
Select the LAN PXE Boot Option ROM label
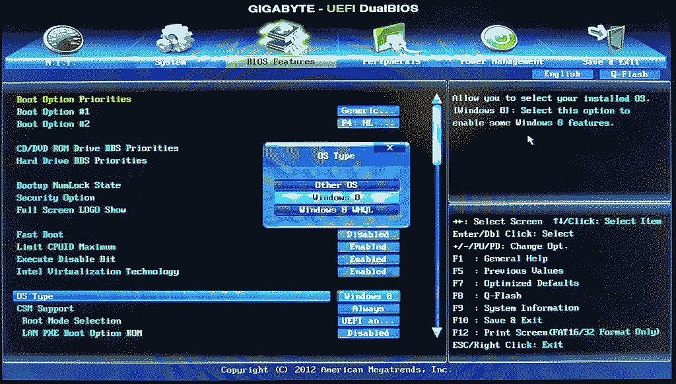point(82,333)
